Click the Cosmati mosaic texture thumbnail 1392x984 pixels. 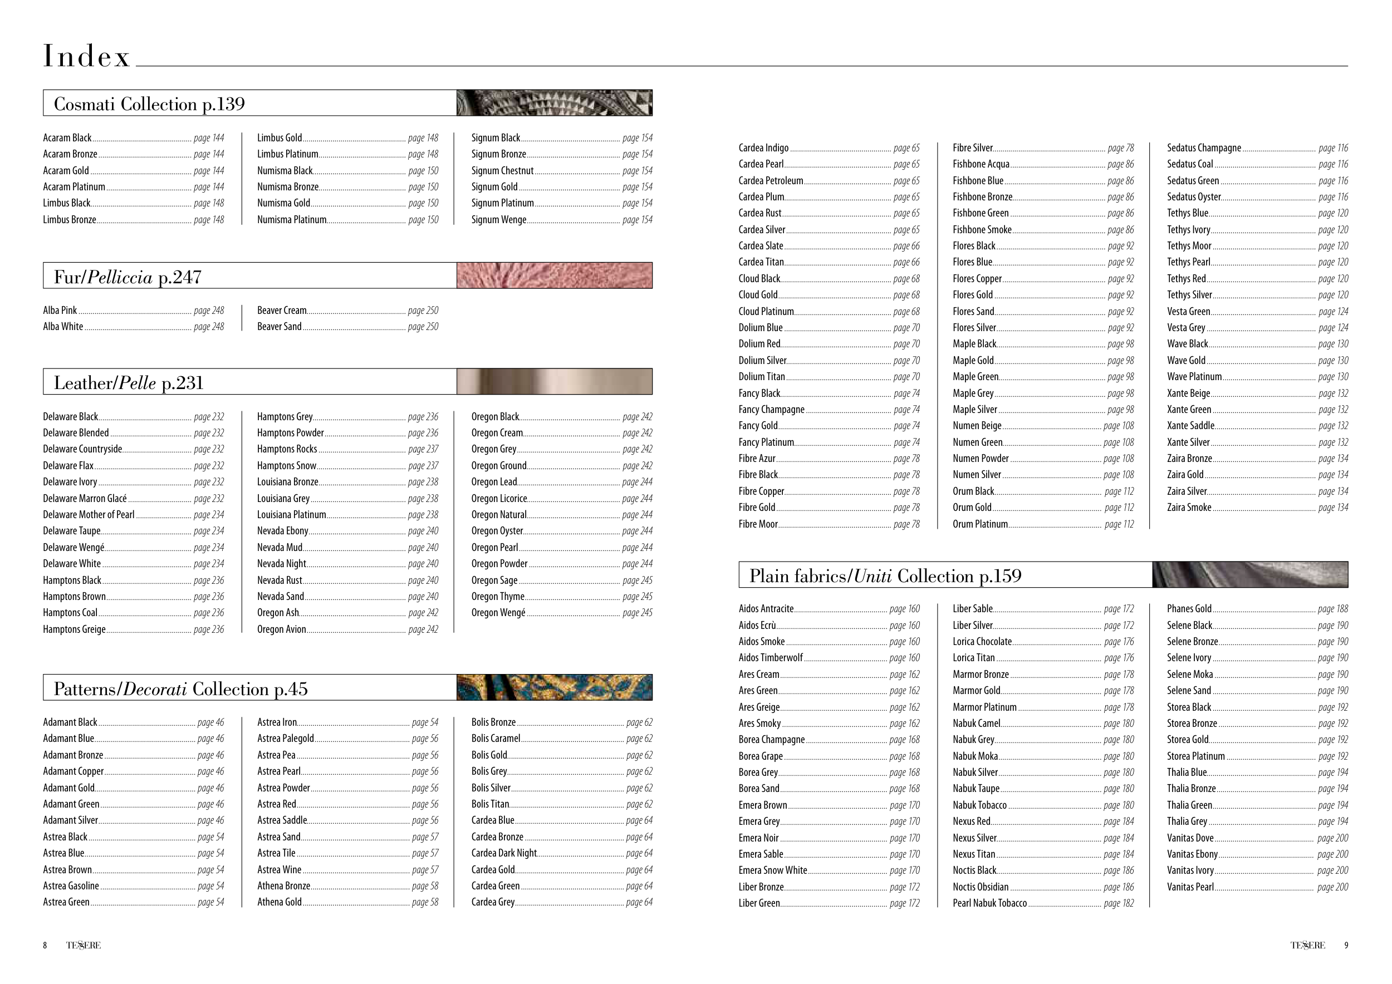click(554, 103)
